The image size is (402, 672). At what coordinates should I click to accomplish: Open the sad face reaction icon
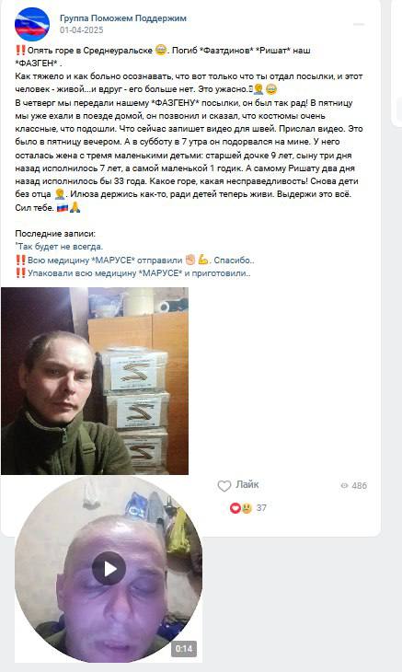(x=246, y=508)
